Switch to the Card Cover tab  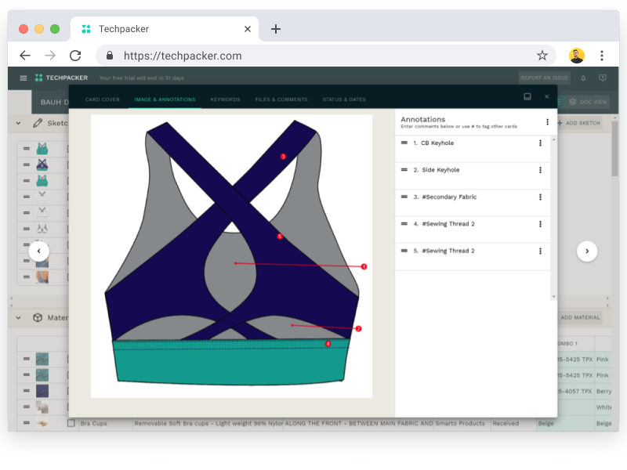103,99
